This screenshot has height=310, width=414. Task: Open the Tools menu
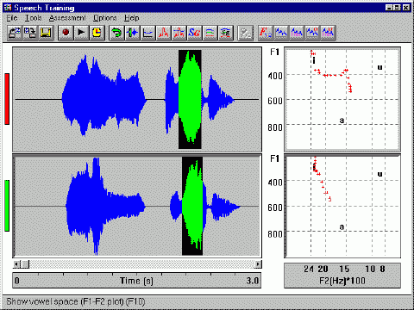[34, 18]
